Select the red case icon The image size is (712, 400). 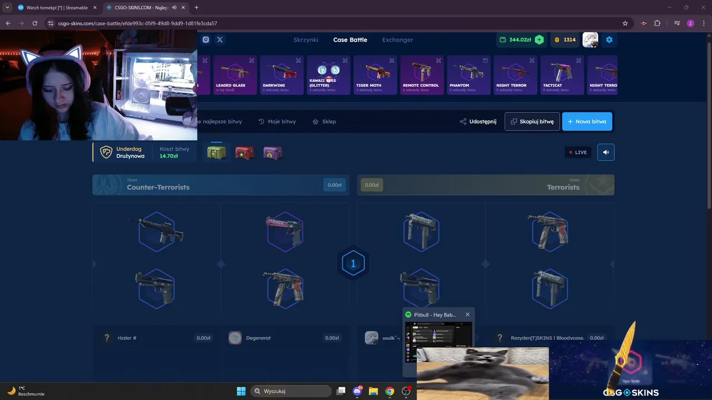245,152
